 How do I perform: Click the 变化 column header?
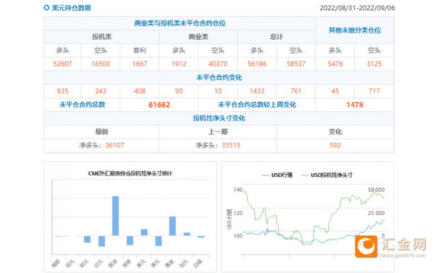[335, 132]
